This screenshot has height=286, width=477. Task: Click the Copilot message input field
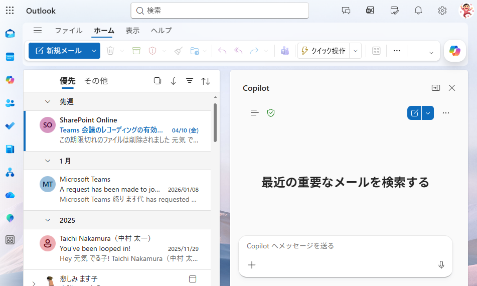tap(341, 246)
